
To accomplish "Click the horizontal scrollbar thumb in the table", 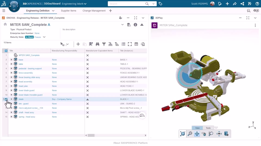I will (x=91, y=135).
